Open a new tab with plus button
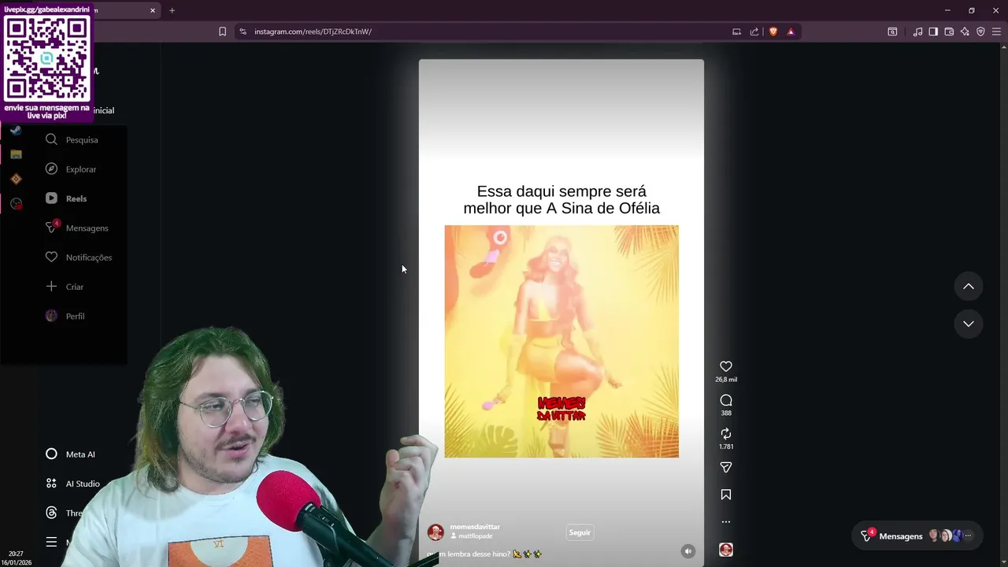This screenshot has width=1008, height=567. (172, 10)
